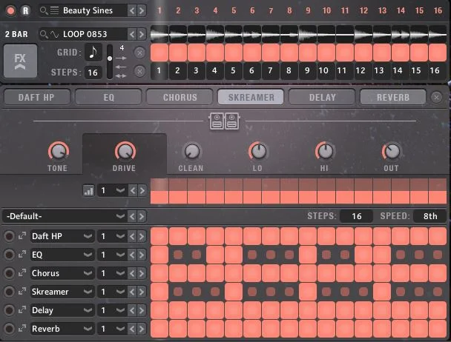Open the Chorus effect type dropdown
Screen dimensions: 451x342
pos(62,273)
